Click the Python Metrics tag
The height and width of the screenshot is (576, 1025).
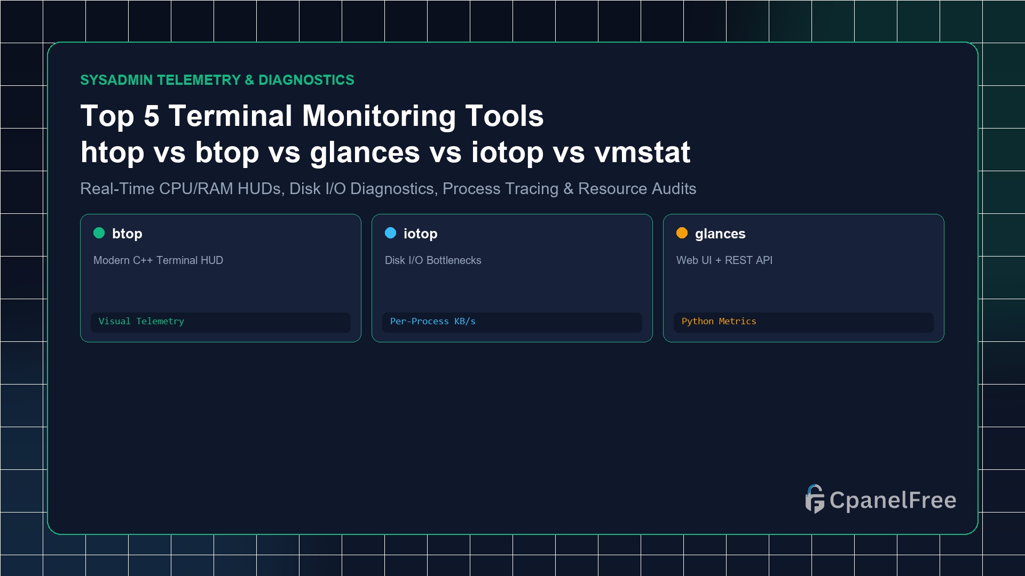[803, 322]
